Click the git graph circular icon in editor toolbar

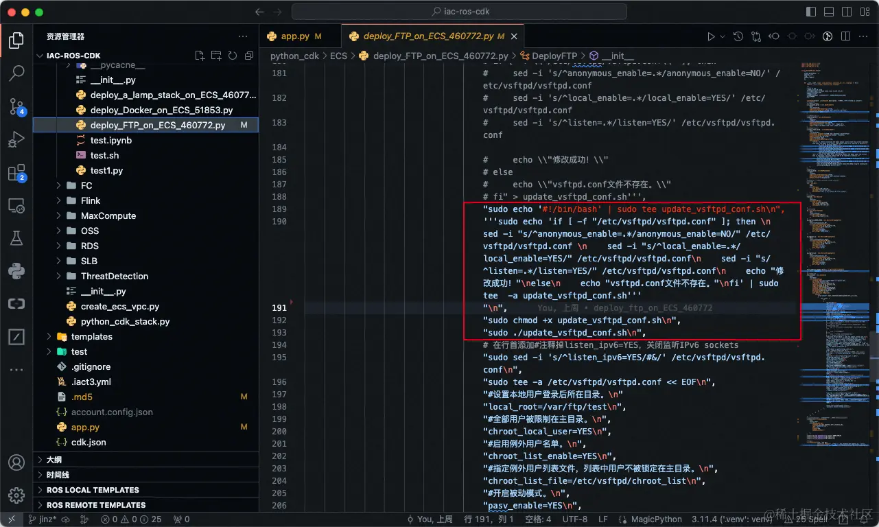(x=828, y=36)
